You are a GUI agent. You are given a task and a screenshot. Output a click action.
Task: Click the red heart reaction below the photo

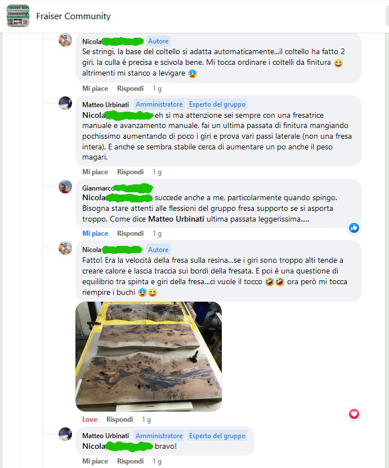[x=354, y=414]
